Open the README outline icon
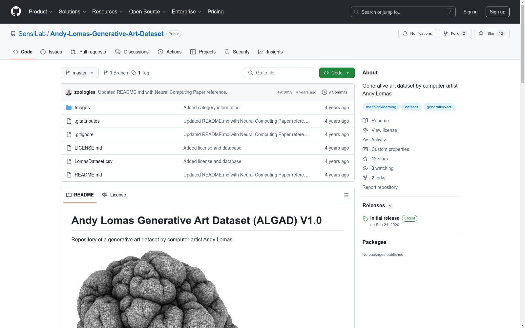Image resolution: width=525 pixels, height=328 pixels. coord(346,195)
